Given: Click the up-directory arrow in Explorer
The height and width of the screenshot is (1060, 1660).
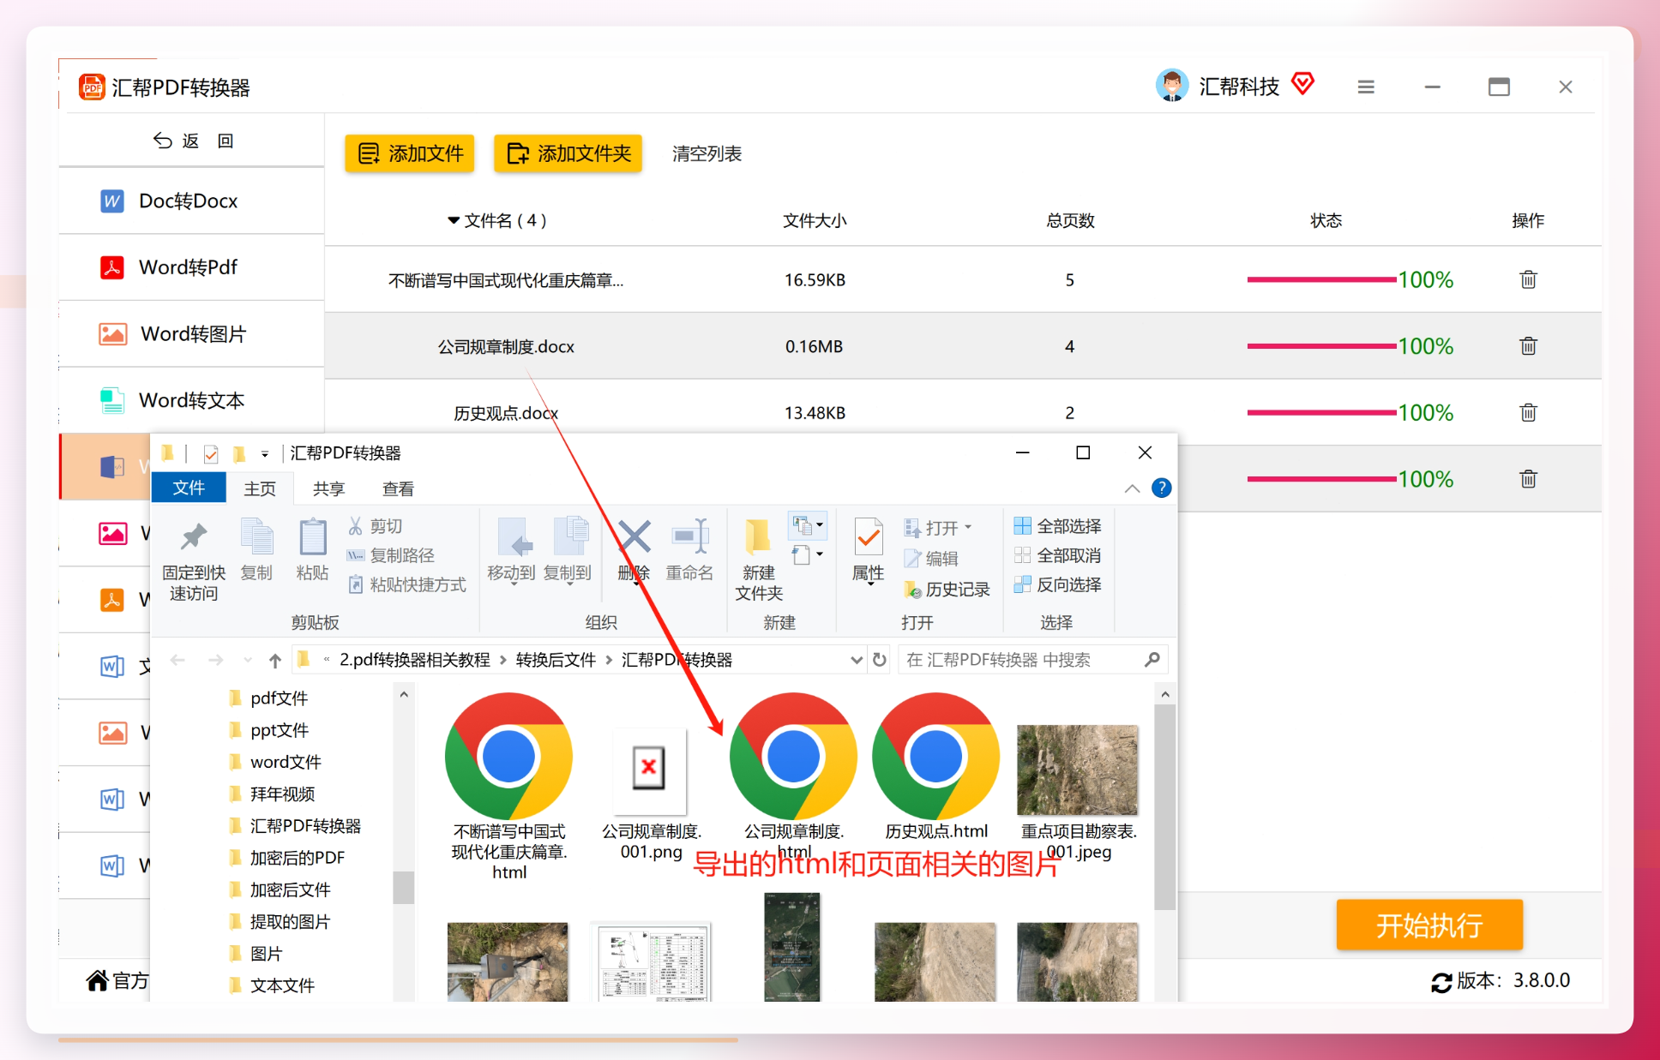Looking at the screenshot, I should [274, 660].
